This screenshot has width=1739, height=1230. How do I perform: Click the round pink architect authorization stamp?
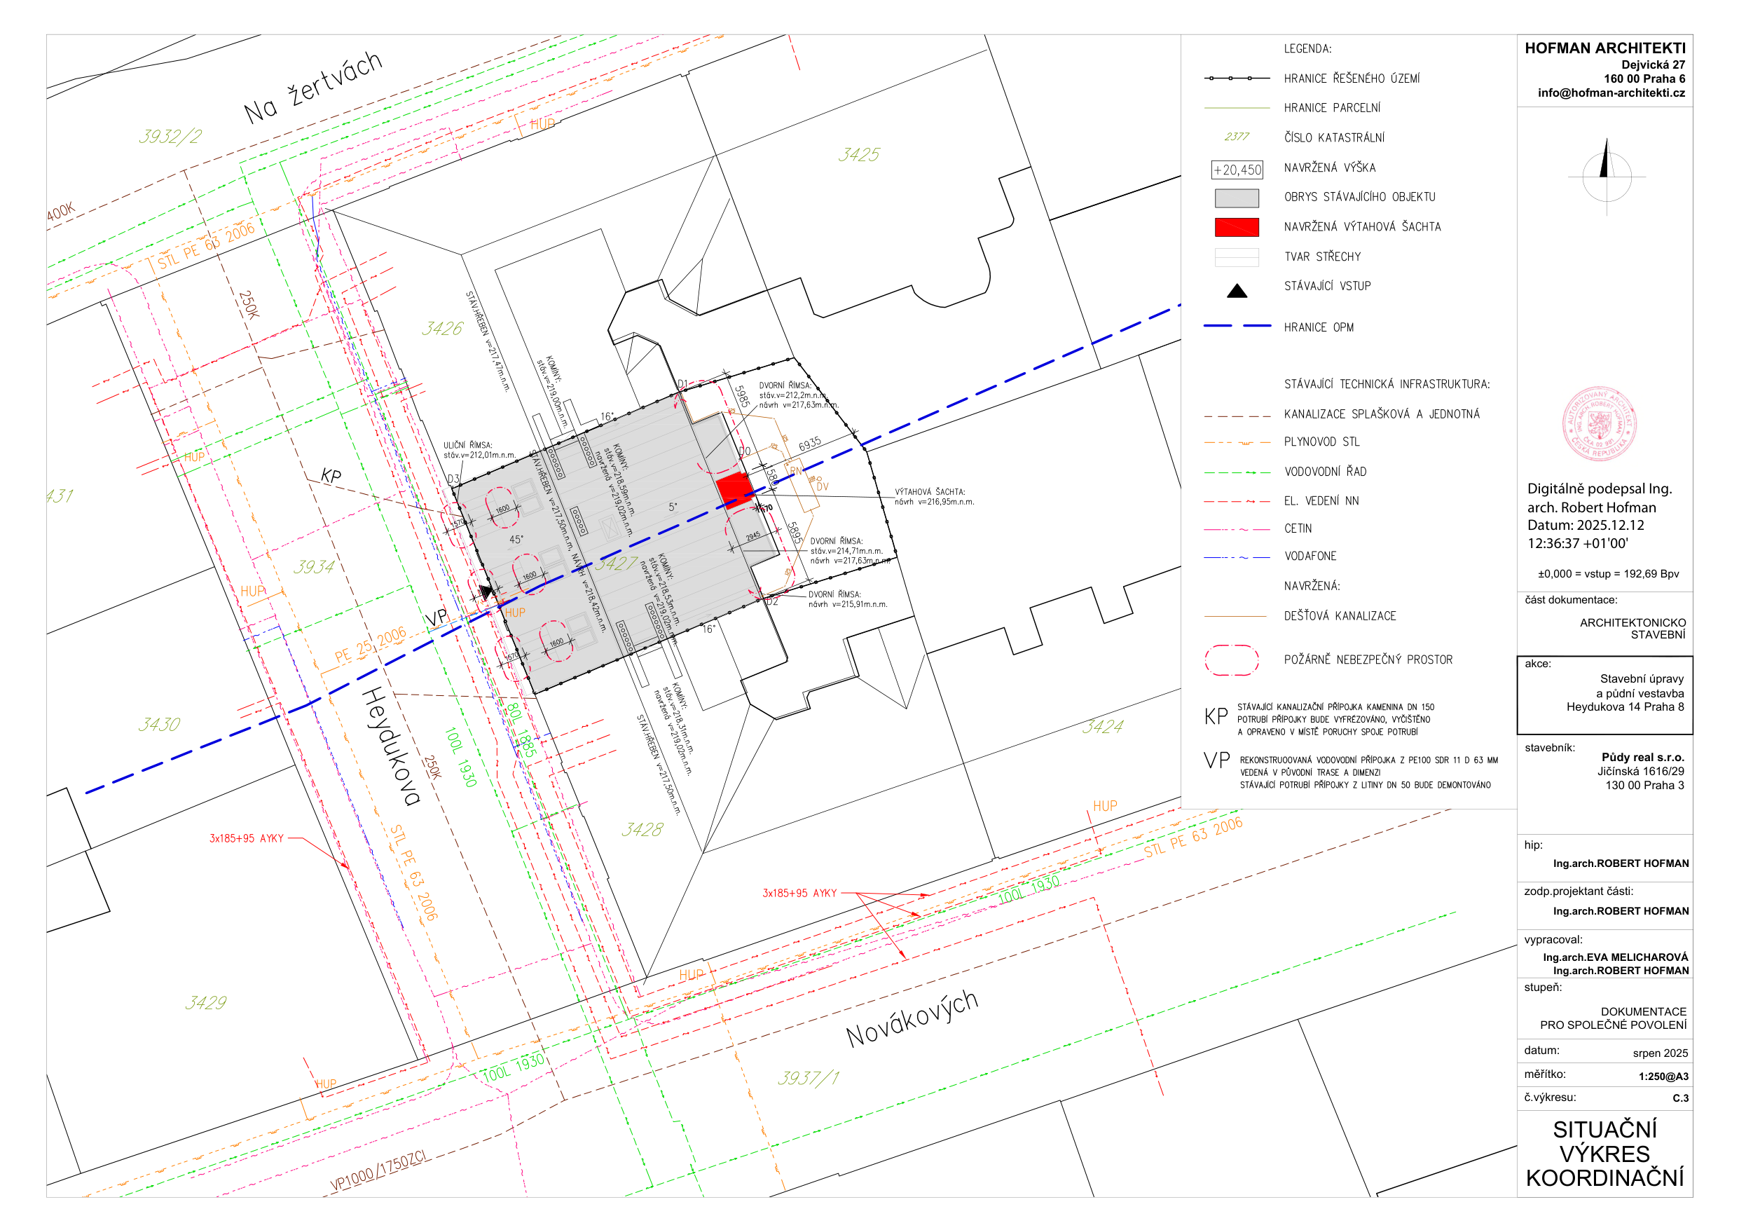coord(1600,423)
